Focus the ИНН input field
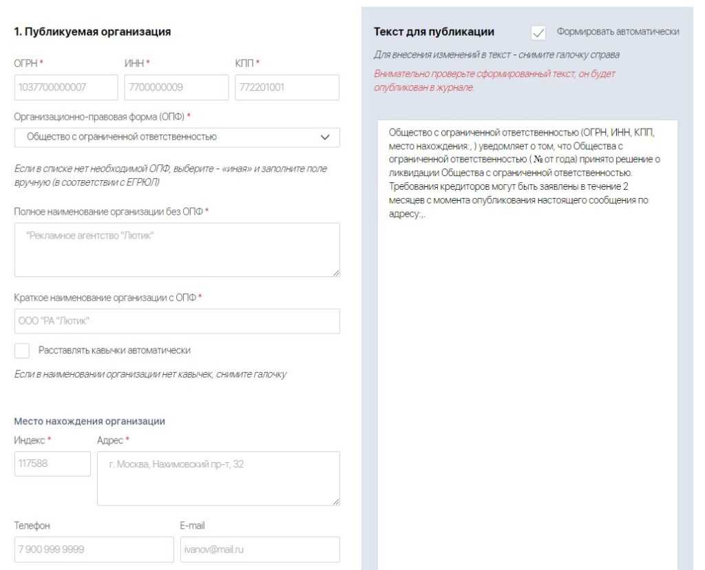 coord(176,87)
